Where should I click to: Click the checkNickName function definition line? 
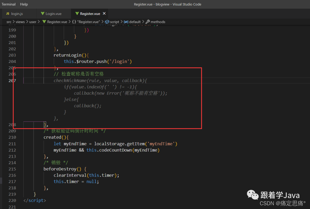(100, 80)
